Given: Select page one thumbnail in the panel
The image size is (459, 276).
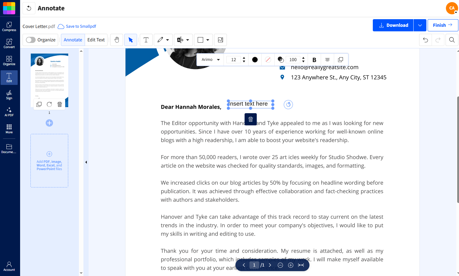Looking at the screenshot, I should click(x=49, y=76).
